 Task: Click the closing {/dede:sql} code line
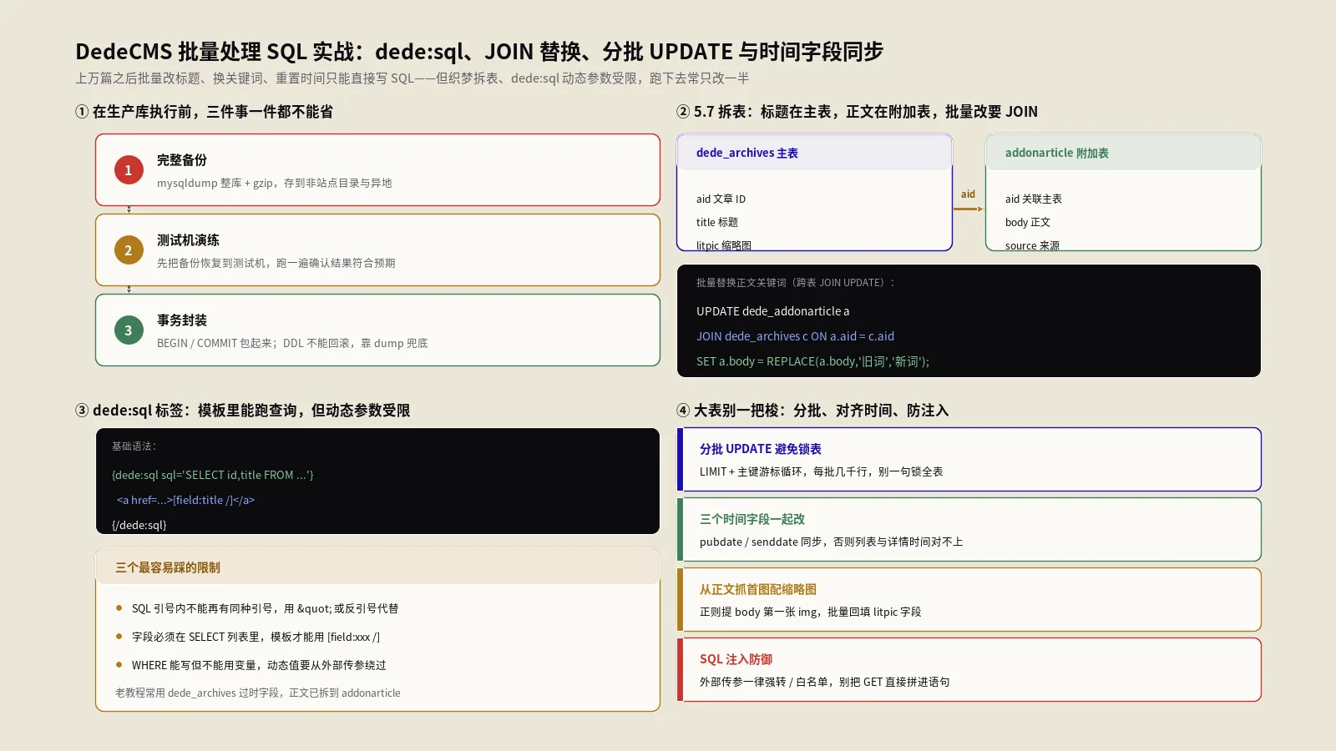[x=139, y=525]
